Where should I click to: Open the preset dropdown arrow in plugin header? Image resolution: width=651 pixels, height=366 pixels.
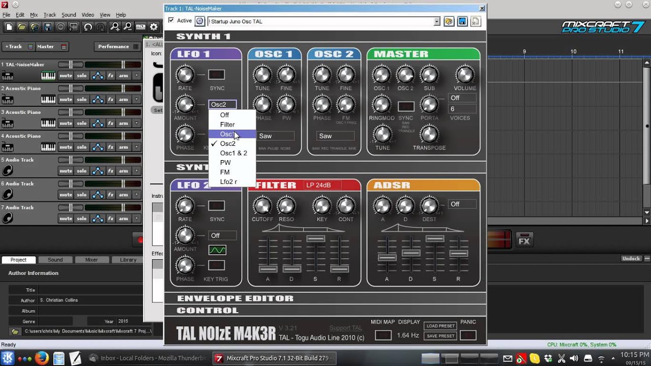(x=436, y=21)
